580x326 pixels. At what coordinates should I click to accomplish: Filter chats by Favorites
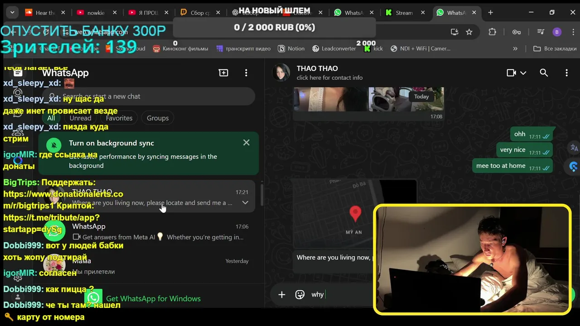[119, 118]
